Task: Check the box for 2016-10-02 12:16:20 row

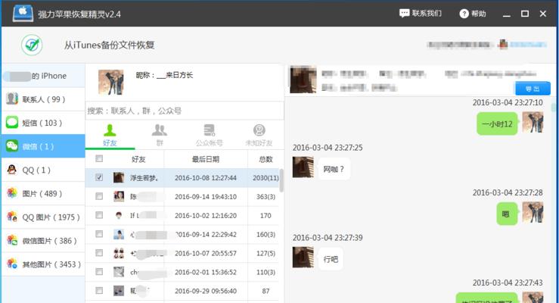Action: pos(99,215)
